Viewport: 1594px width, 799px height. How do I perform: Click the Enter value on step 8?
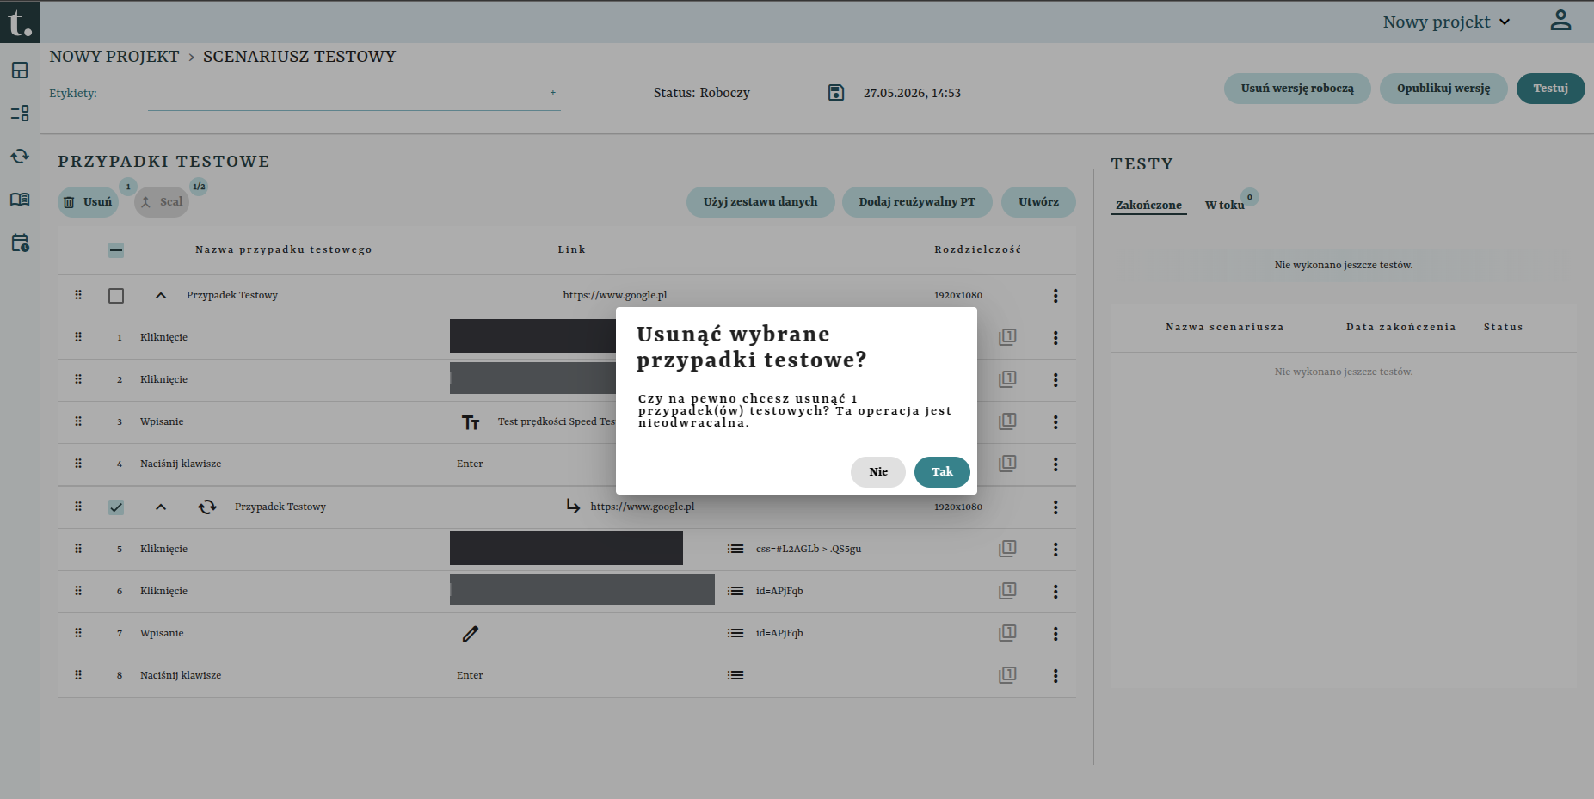(470, 676)
